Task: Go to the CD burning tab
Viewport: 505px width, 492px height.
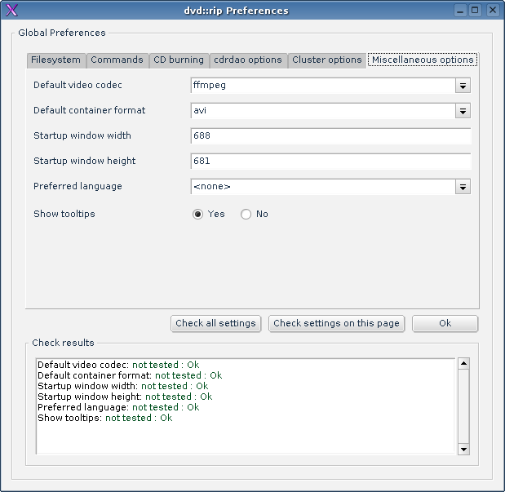Action: click(x=179, y=60)
